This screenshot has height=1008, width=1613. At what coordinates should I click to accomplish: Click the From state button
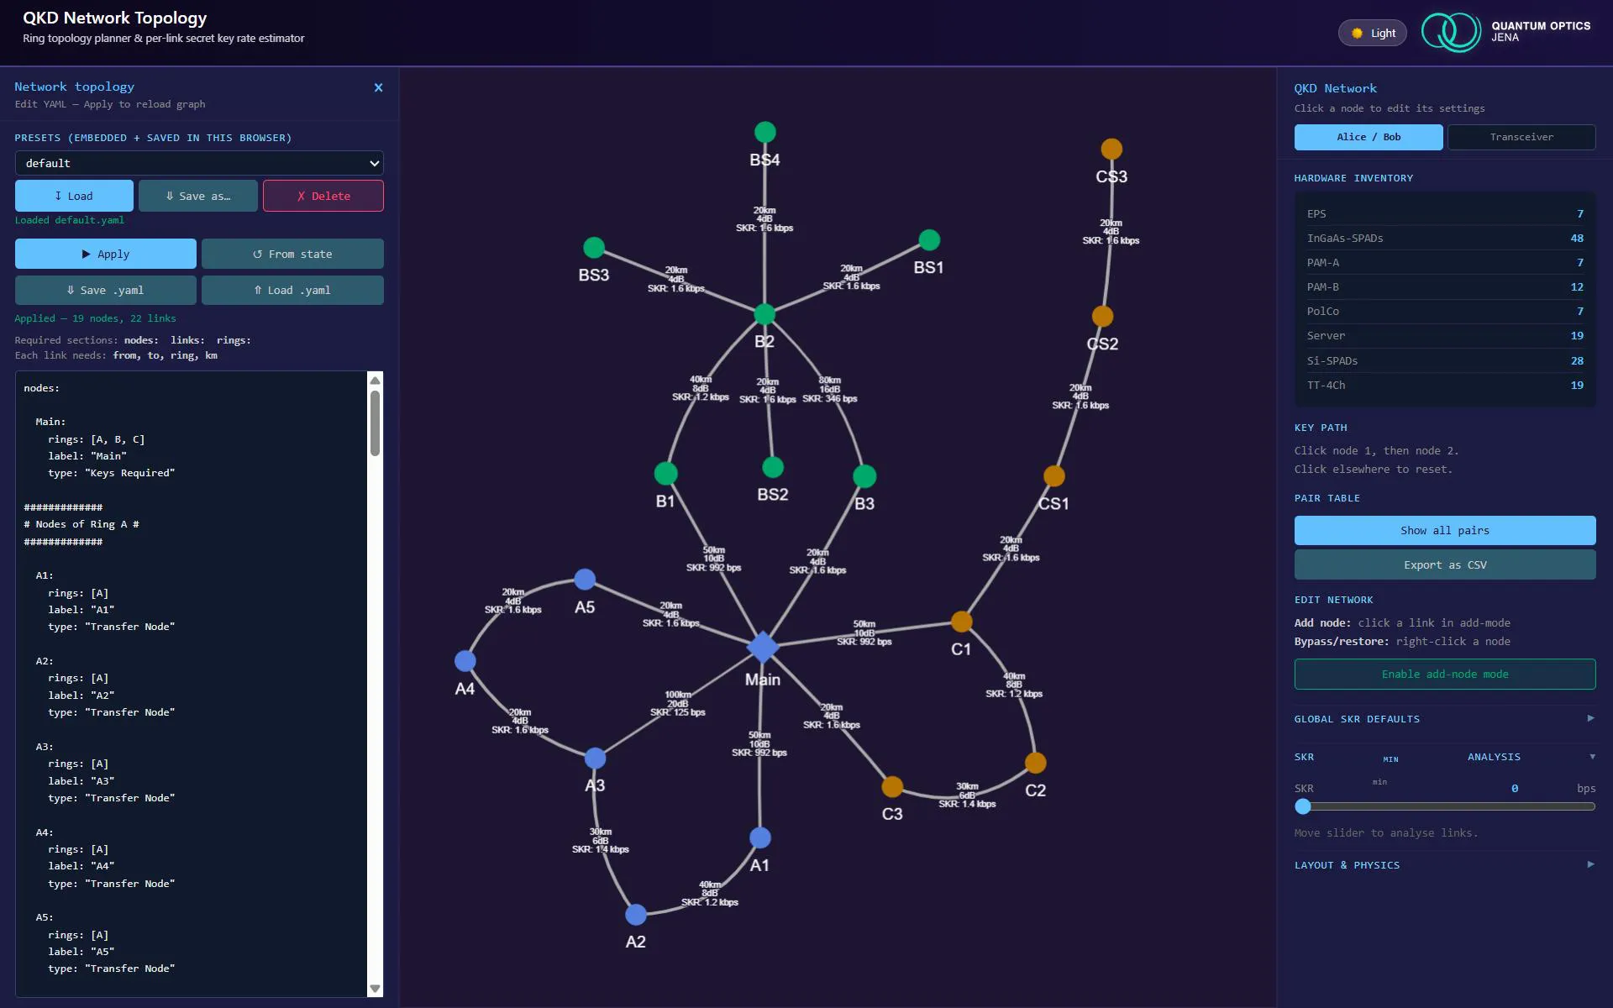(x=292, y=254)
